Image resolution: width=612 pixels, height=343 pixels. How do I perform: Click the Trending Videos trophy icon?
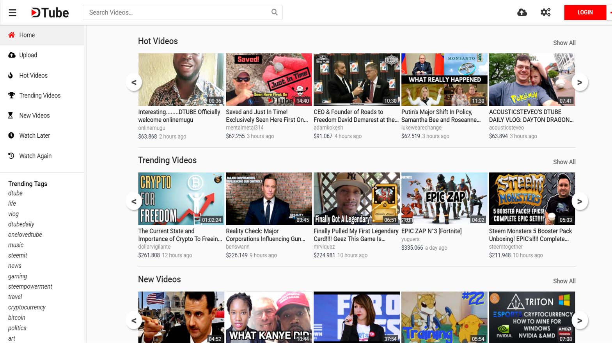click(11, 95)
